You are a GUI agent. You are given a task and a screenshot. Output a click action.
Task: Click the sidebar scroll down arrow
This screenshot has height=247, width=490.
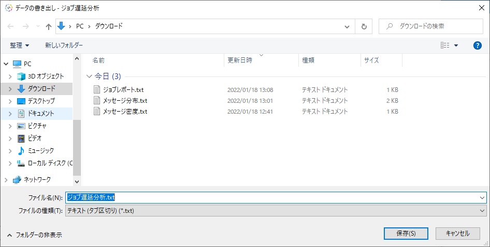coord(77,181)
